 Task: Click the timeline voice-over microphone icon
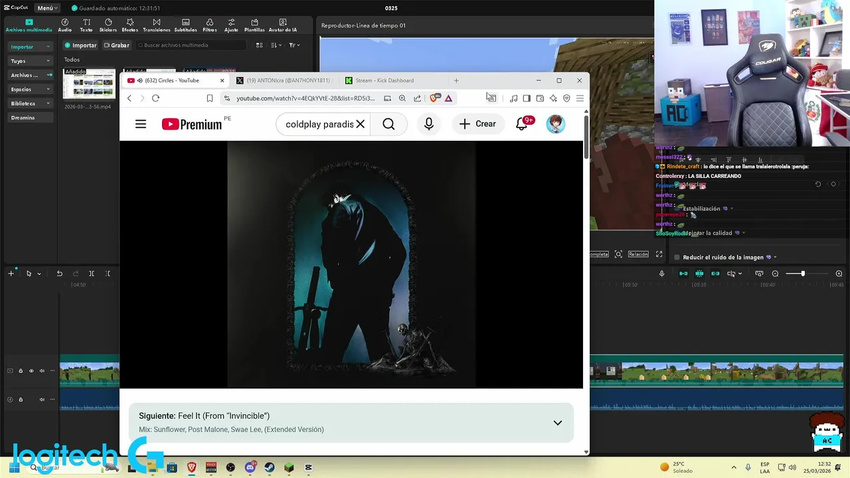(661, 274)
